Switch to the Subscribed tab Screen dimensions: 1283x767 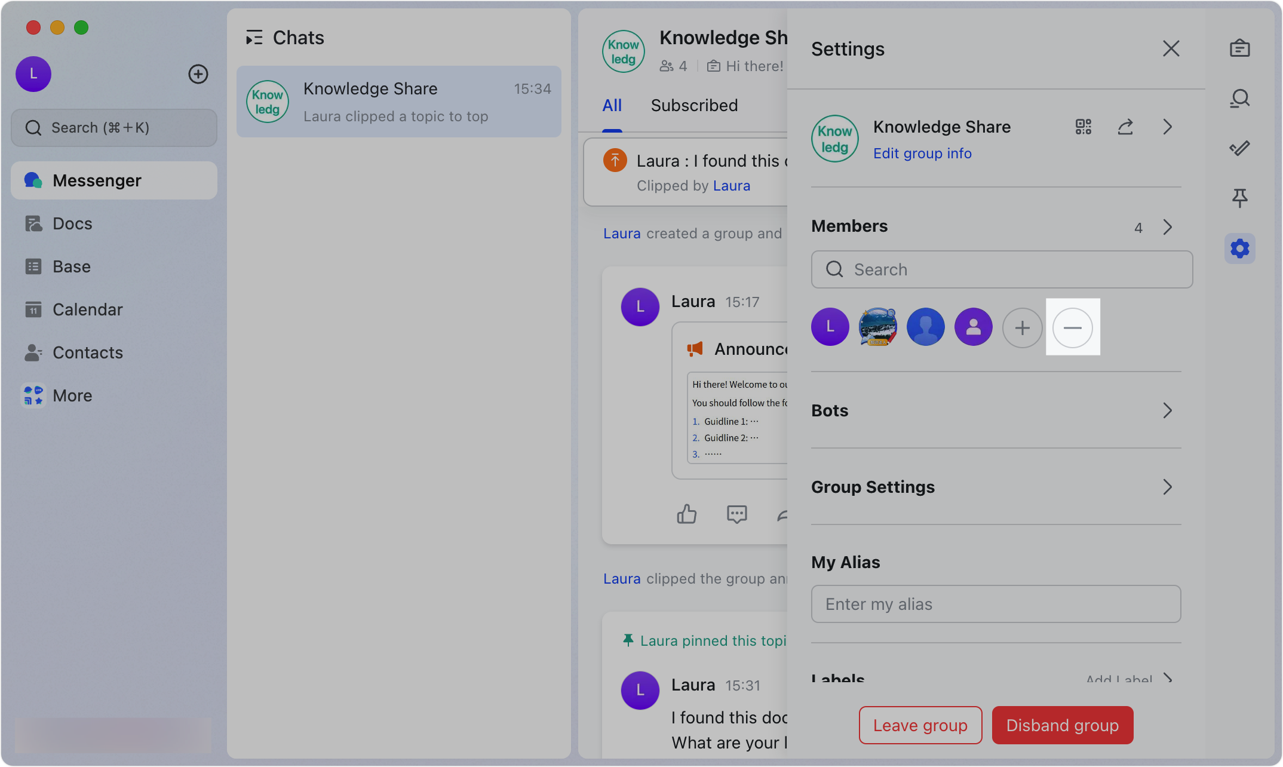694,105
